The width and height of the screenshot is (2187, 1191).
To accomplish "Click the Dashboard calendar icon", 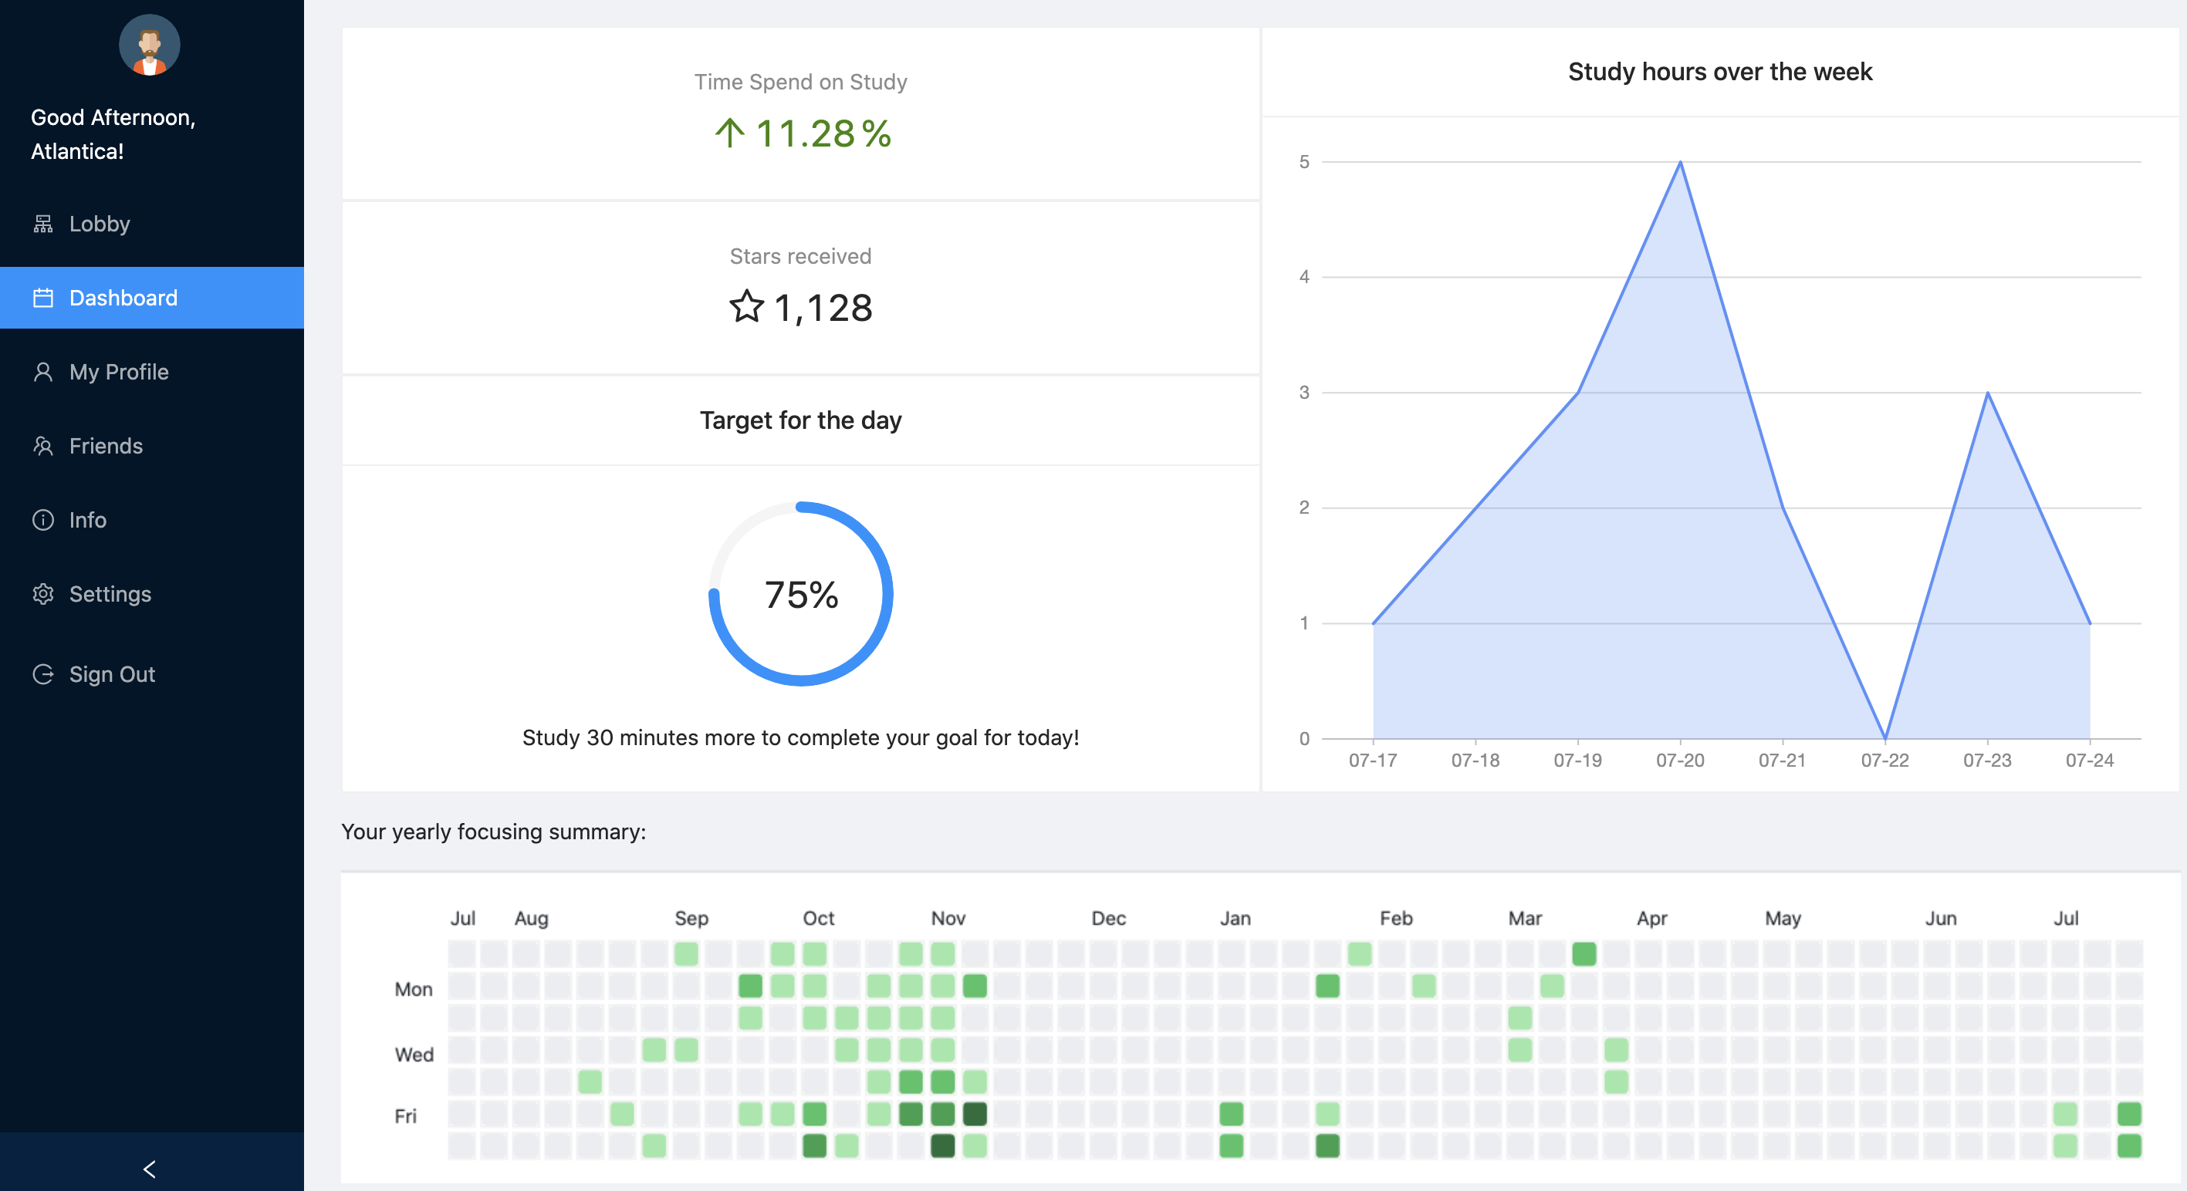I will click(42, 298).
